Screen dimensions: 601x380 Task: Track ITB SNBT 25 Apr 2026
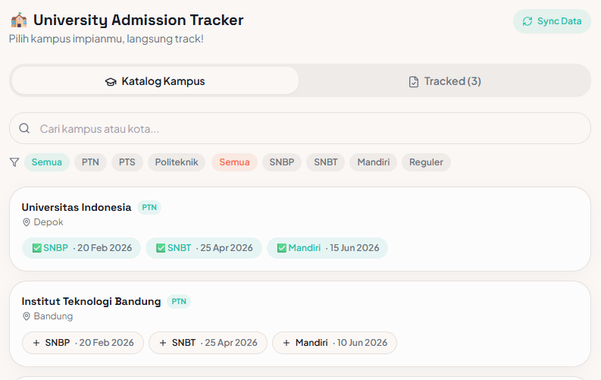(208, 342)
